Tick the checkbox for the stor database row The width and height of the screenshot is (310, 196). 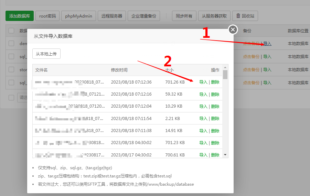pyautogui.click(x=11, y=69)
